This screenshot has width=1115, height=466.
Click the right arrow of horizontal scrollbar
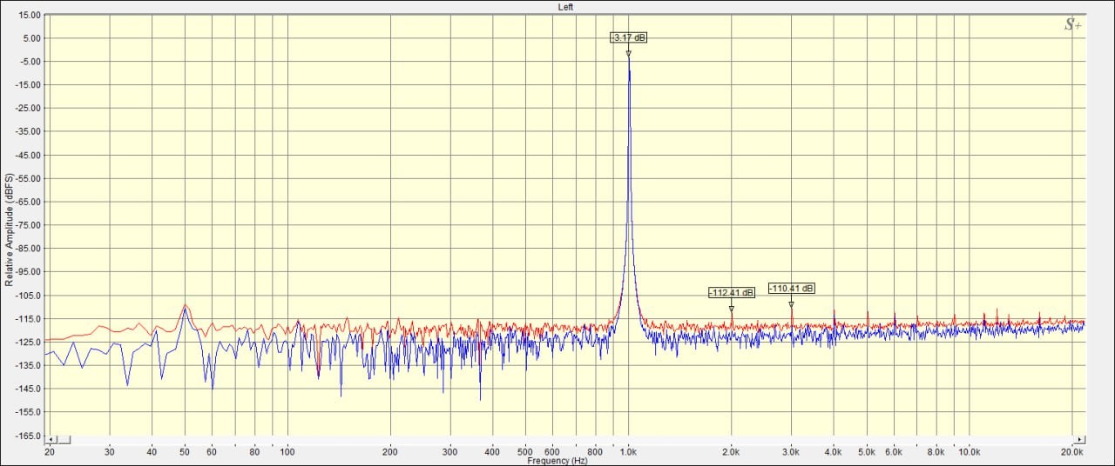[1081, 440]
